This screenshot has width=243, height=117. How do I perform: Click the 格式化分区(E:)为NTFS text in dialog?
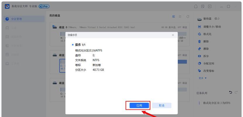tap(89, 51)
